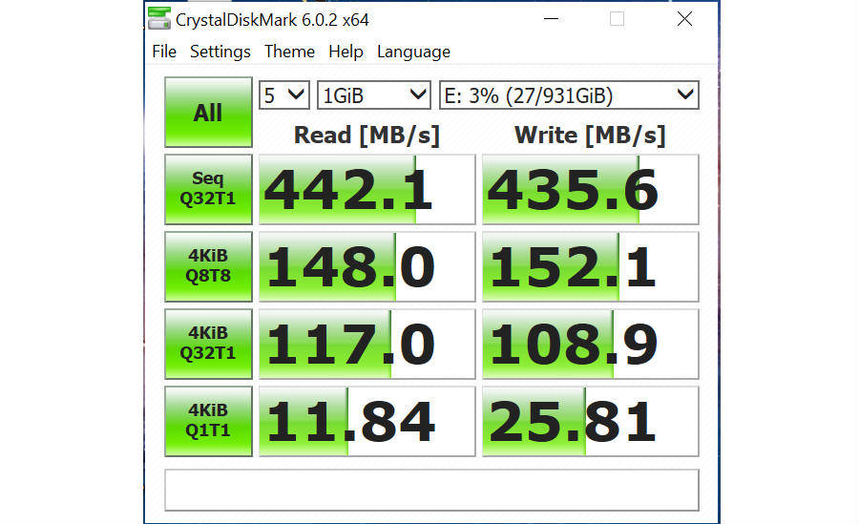The width and height of the screenshot is (859, 524).
Task: Click the 4KiB Q32T1 write result 108.9
Action: 591,345
